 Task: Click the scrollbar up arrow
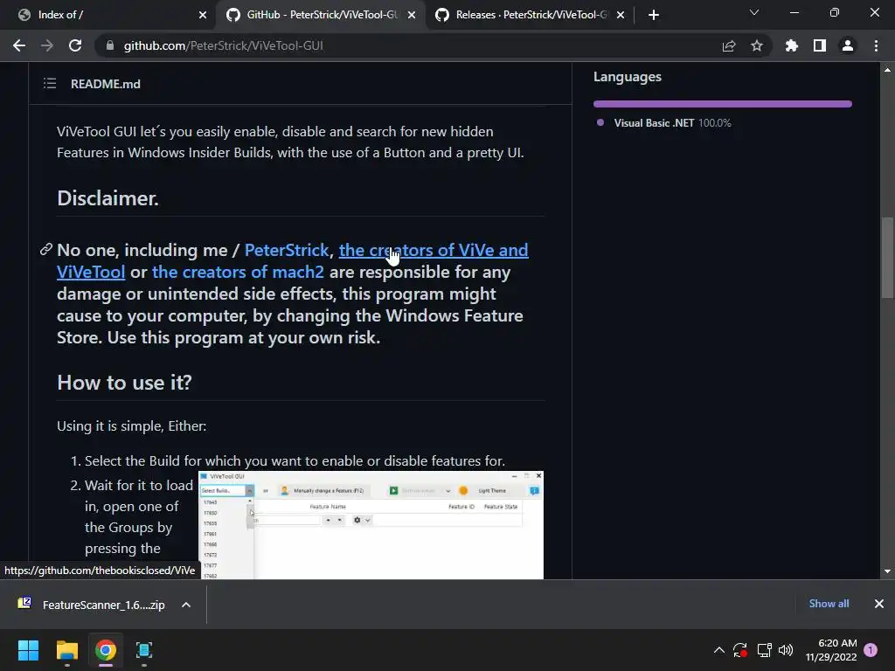click(887, 70)
